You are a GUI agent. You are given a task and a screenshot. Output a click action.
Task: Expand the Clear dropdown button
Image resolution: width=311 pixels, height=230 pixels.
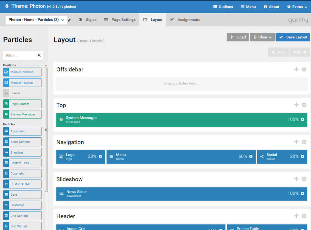[x=262, y=37]
